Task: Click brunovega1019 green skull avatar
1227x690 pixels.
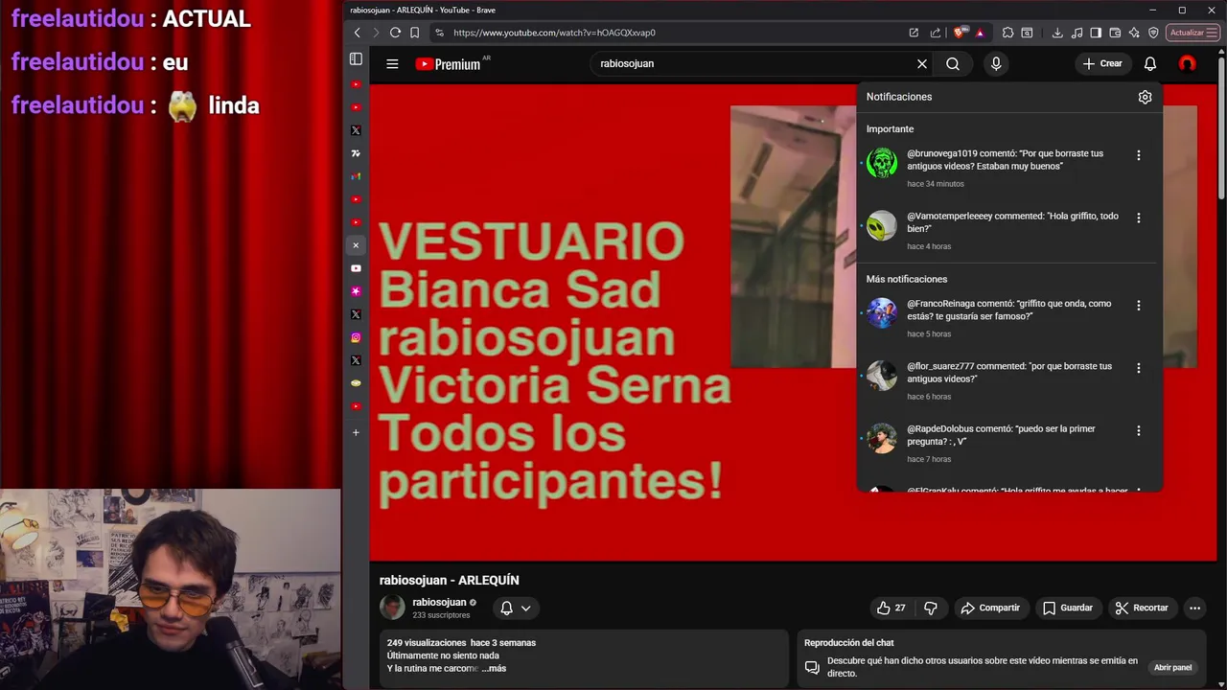Action: click(x=882, y=163)
